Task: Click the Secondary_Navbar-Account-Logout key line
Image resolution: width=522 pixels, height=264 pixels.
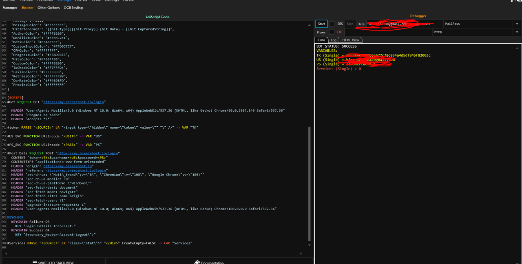Action: [55, 235]
